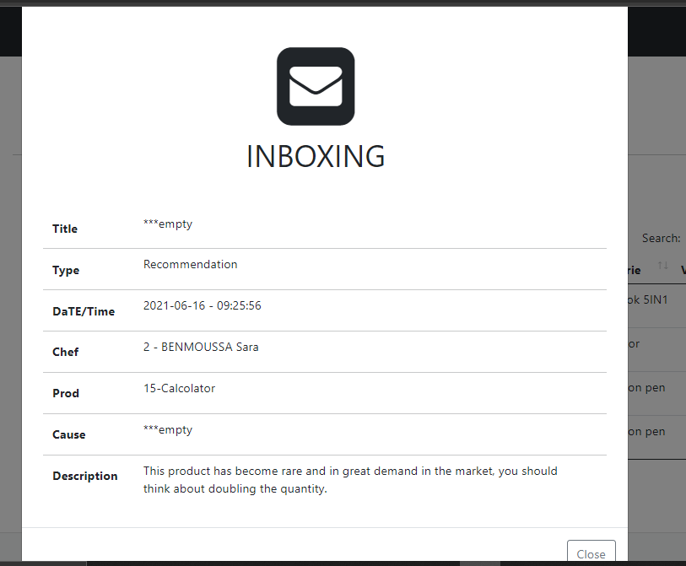The width and height of the screenshot is (686, 566).
Task: Click the date '2021-06-16 - 09:25:56'
Action: [x=203, y=305]
